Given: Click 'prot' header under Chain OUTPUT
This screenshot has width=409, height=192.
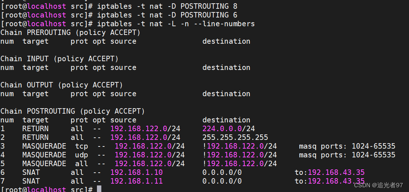Looking at the screenshot, I should point(79,94).
